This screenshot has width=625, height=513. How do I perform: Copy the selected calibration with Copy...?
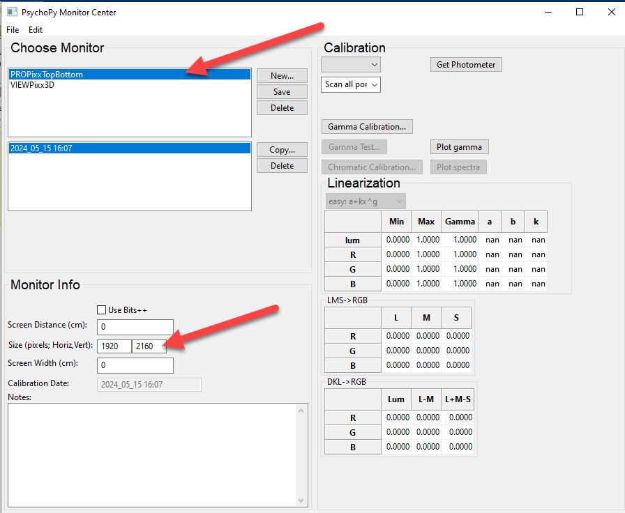282,150
